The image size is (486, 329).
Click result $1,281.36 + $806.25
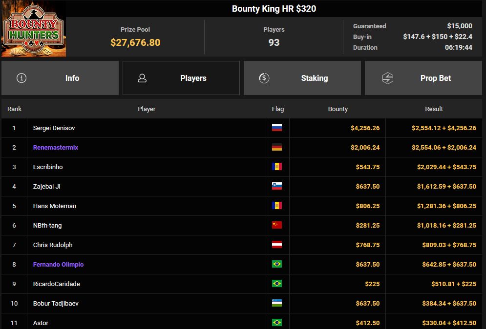446,206
